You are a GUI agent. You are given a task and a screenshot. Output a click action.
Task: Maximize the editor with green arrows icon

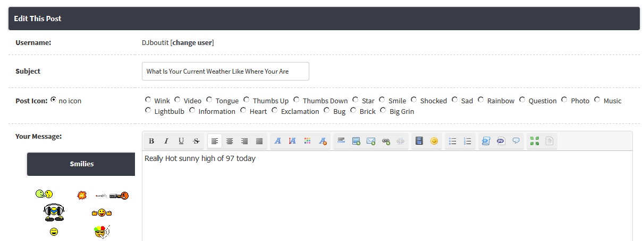(x=535, y=141)
